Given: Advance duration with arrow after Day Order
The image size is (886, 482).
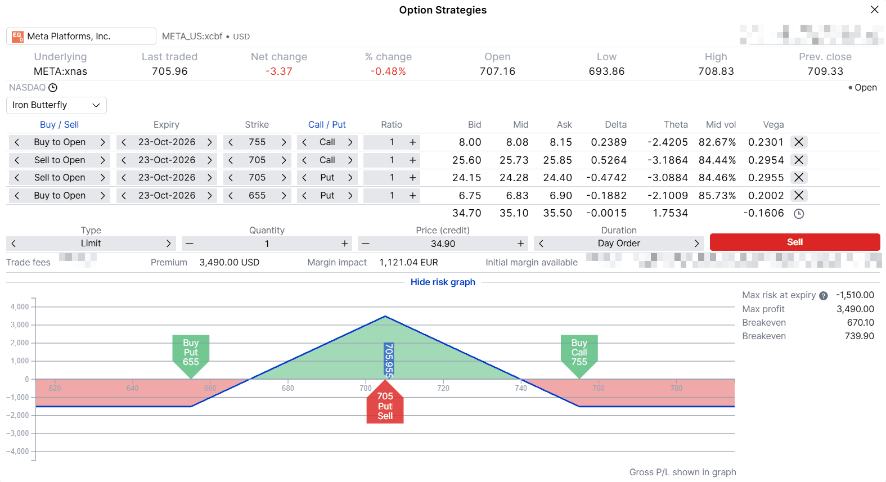Looking at the screenshot, I should click(x=696, y=244).
